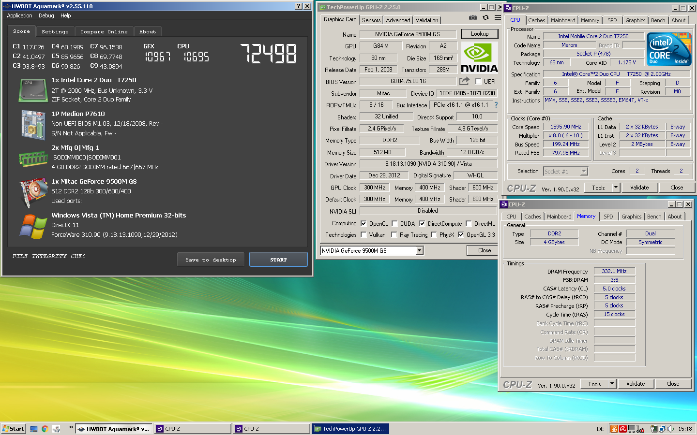Click the power plug battery tray icon
The width and height of the screenshot is (697, 435).
654,429
